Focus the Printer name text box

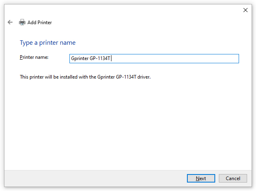pyautogui.click(x=154, y=58)
